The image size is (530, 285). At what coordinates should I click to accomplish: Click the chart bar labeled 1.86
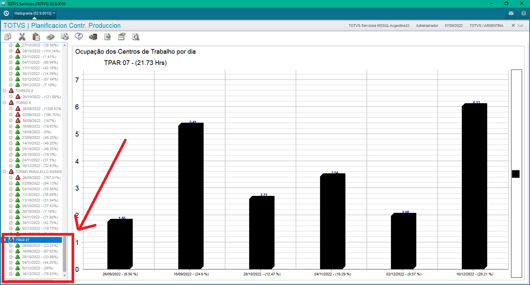click(120, 244)
